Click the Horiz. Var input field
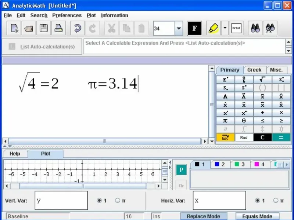The height and width of the screenshot is (220, 294). [219, 200]
